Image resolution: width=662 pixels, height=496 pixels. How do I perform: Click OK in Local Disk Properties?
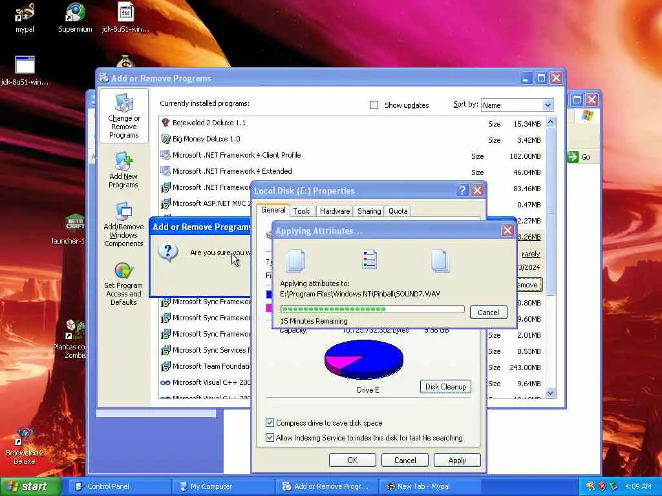pyautogui.click(x=352, y=460)
